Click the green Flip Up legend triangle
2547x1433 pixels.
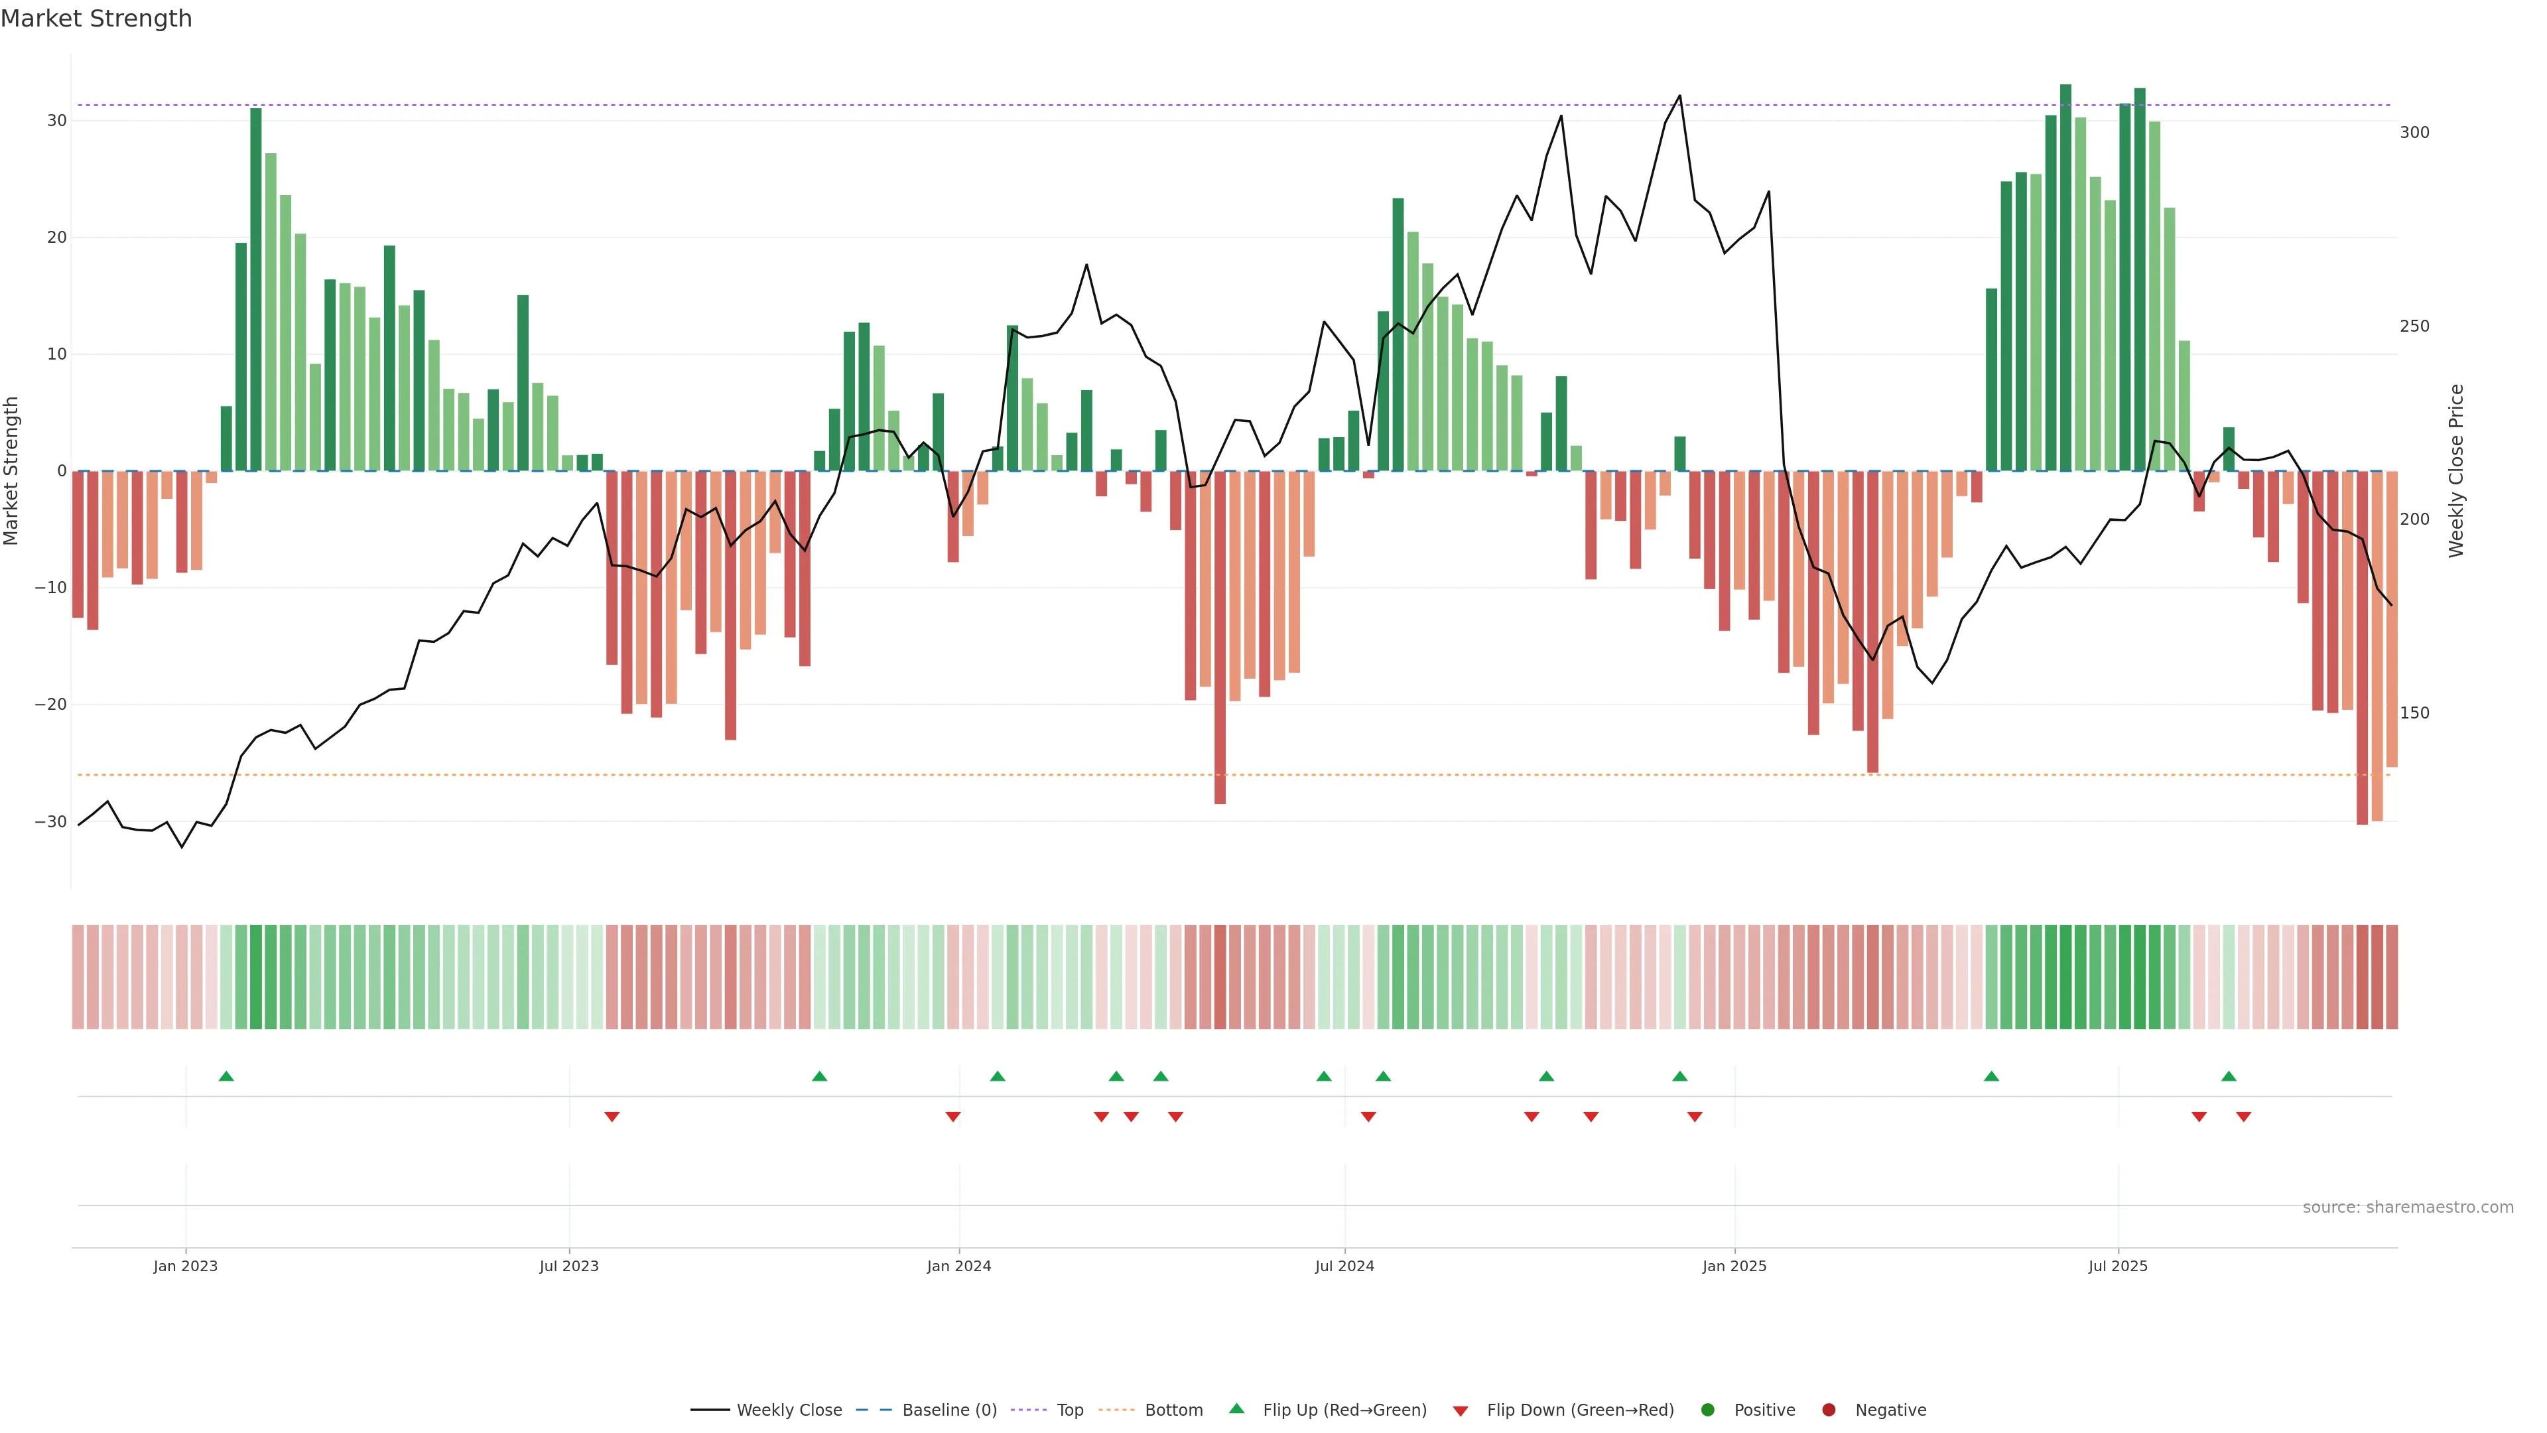click(x=1236, y=1408)
